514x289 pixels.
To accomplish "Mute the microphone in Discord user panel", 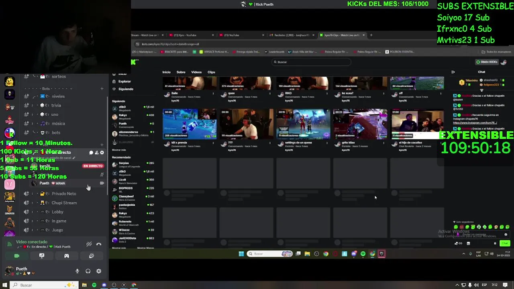I will pyautogui.click(x=77, y=271).
